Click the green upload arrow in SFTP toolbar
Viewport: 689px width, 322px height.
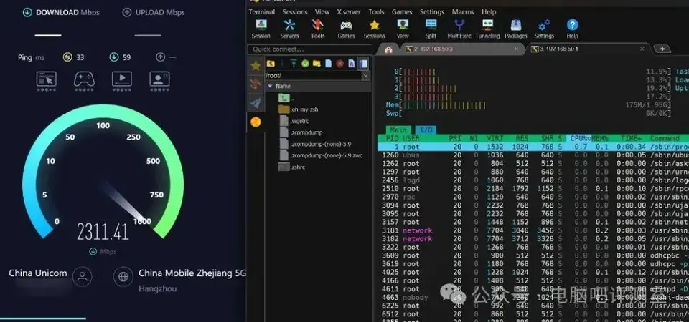294,64
